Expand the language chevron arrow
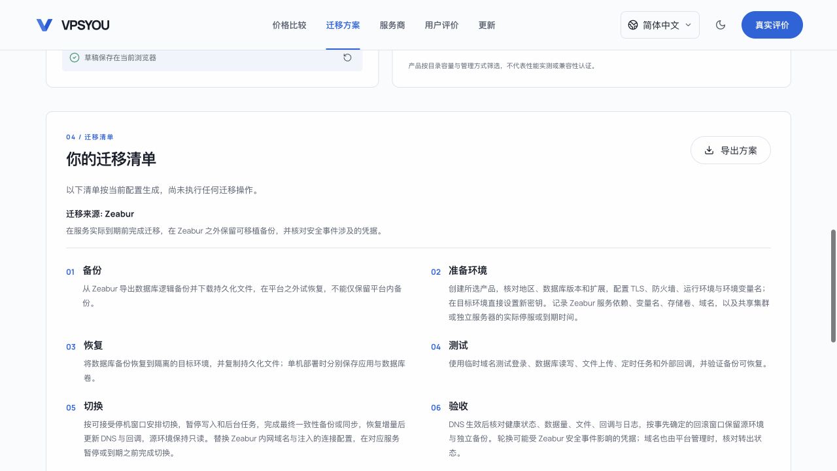837x471 pixels. (688, 25)
